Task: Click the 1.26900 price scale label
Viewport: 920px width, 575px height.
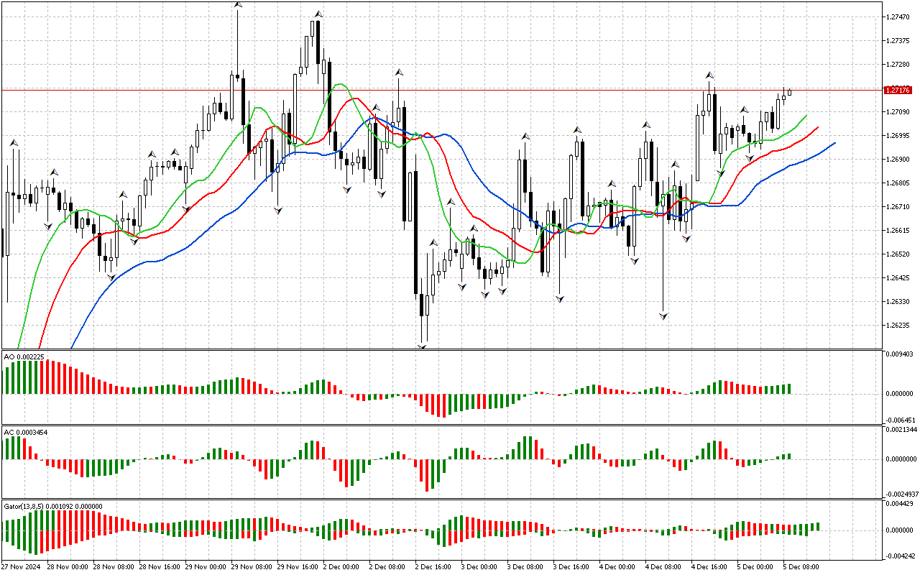Action: click(898, 160)
